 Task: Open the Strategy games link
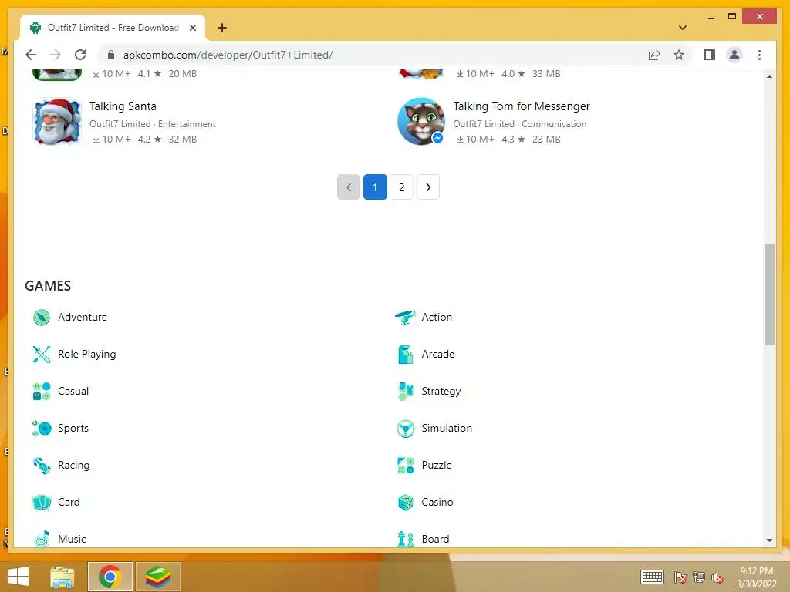pyautogui.click(x=441, y=392)
